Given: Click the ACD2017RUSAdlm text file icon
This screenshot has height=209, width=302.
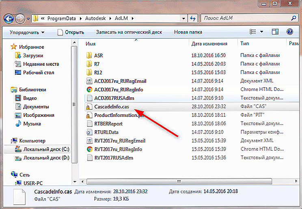Looking at the screenshot, I should pyautogui.click(x=89, y=98).
